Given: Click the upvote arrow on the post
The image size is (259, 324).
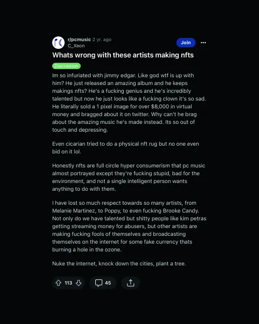Looking at the screenshot, I should (x=59, y=283).
